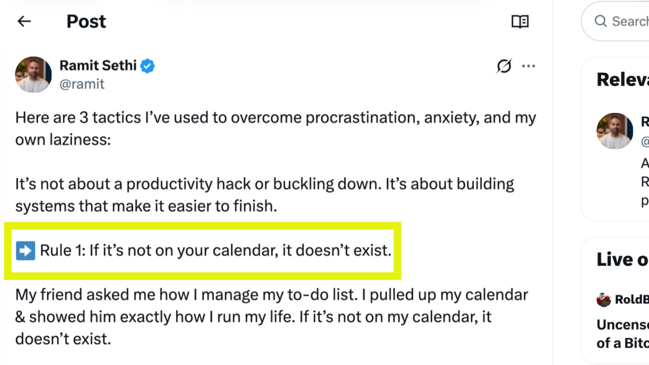Click the blue arrow emoji beside Rule 1
The width and height of the screenshot is (649, 365).
pyautogui.click(x=25, y=250)
